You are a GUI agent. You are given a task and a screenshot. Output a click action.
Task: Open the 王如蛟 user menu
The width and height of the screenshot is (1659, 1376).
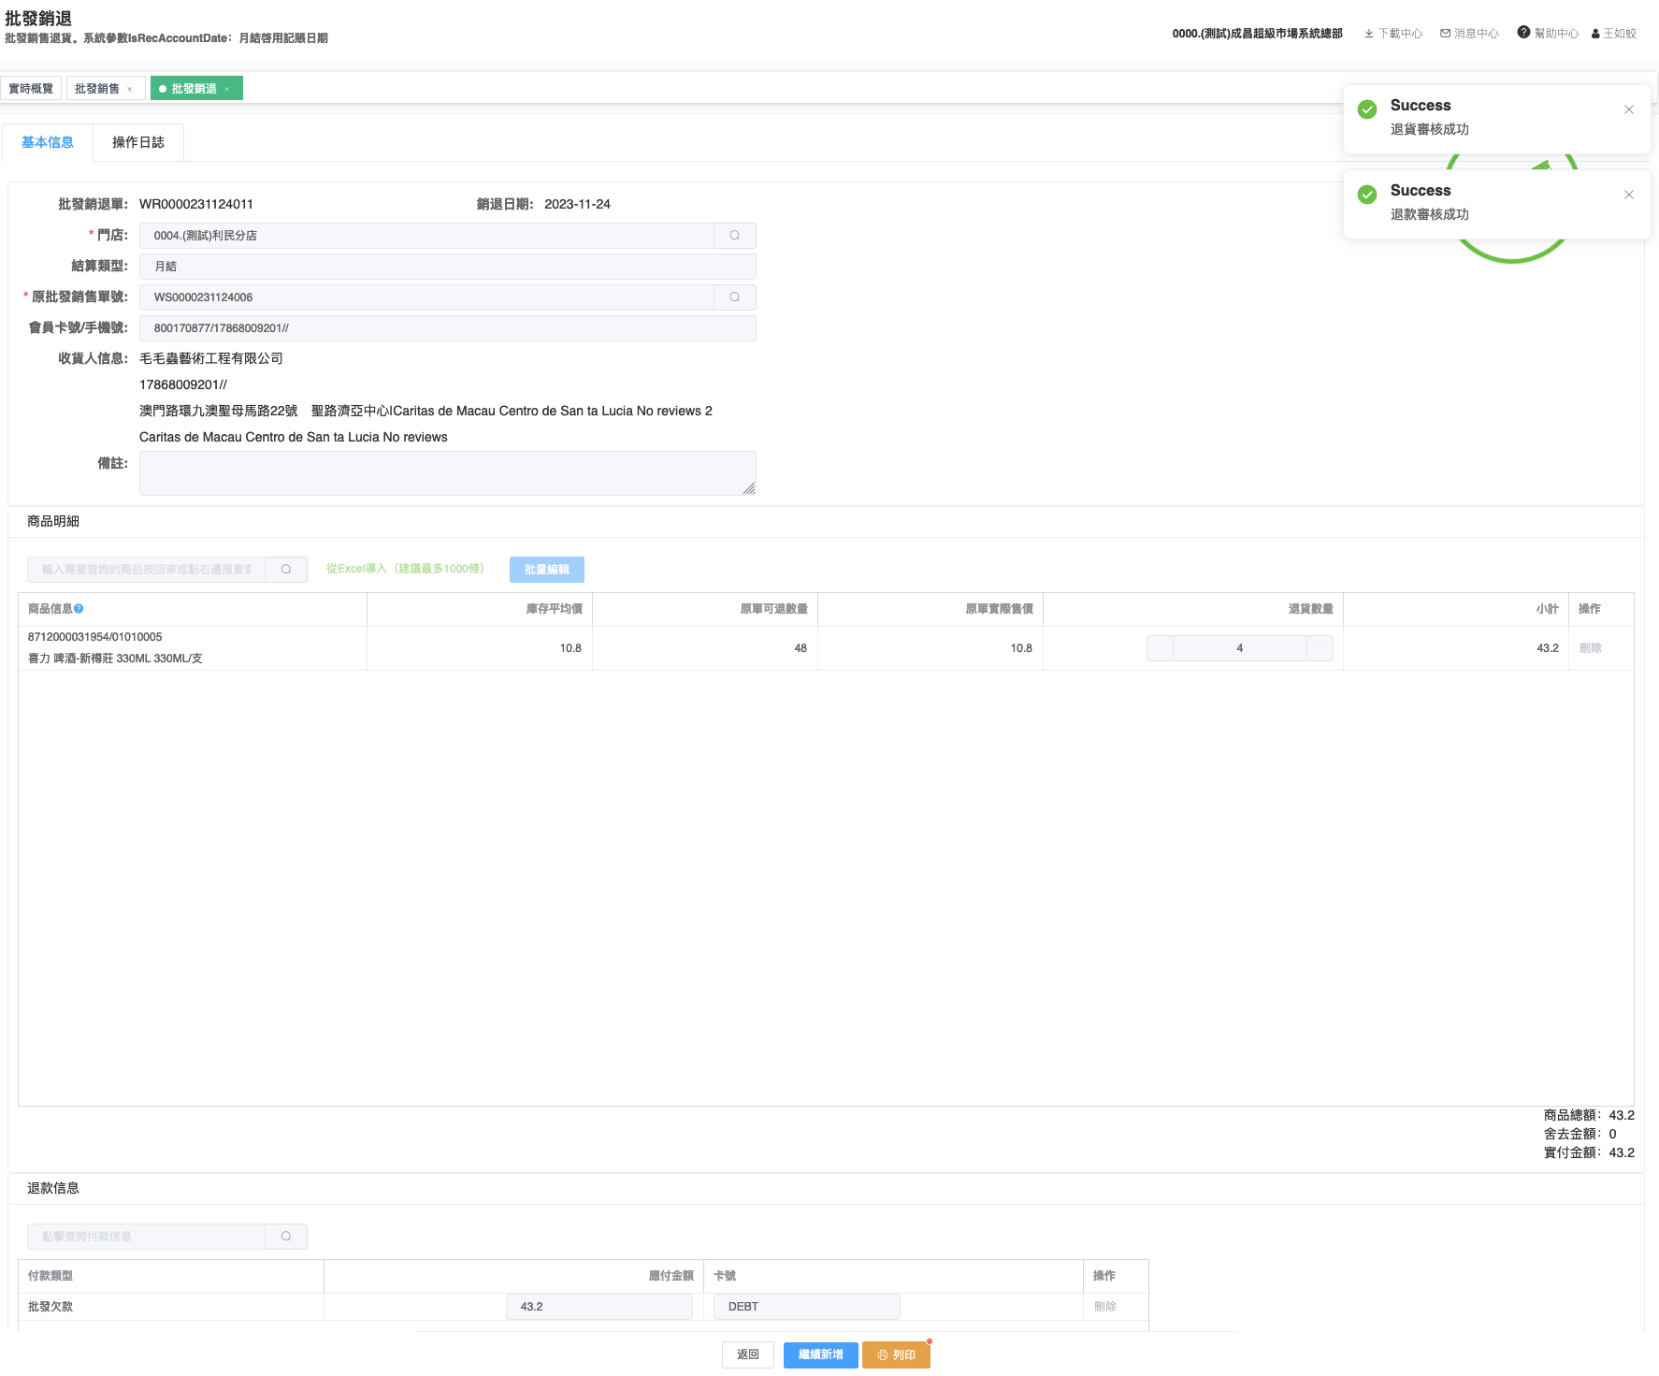point(1614,34)
